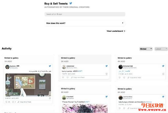Viewport: 168px width, 113px height.
Task: Click the #NFT hashtag in muhammed's tweet
Action: click(x=80, y=71)
